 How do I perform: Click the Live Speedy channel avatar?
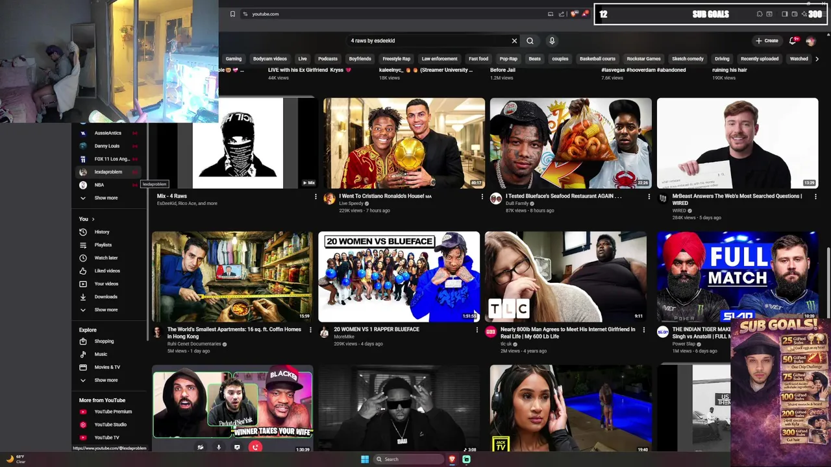pos(329,198)
